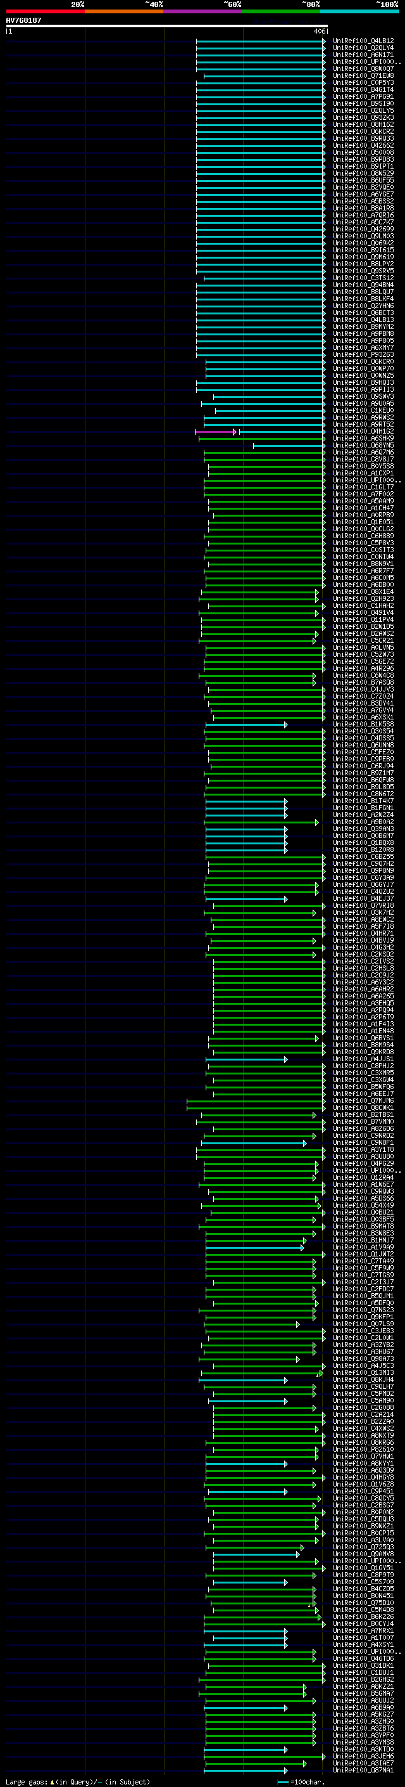Click the UniRef100_C6BZ55 label
Image resolution: width=405 pixels, height=1787 pixels.
coord(363,857)
